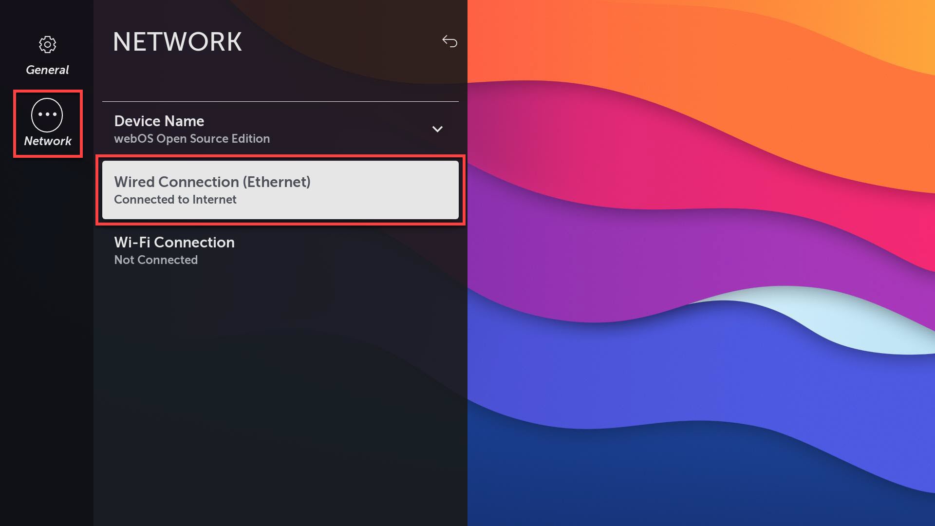Click the NETWORK panel heading

(x=177, y=42)
